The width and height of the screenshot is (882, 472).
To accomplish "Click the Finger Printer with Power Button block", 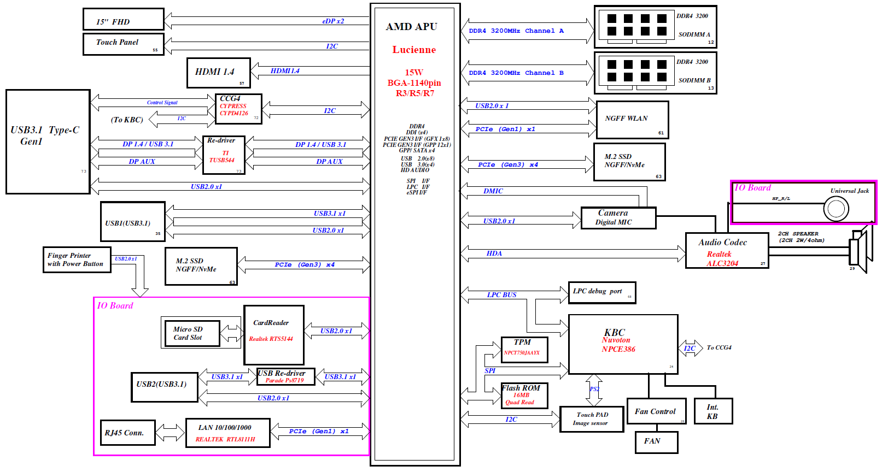I will tap(77, 259).
